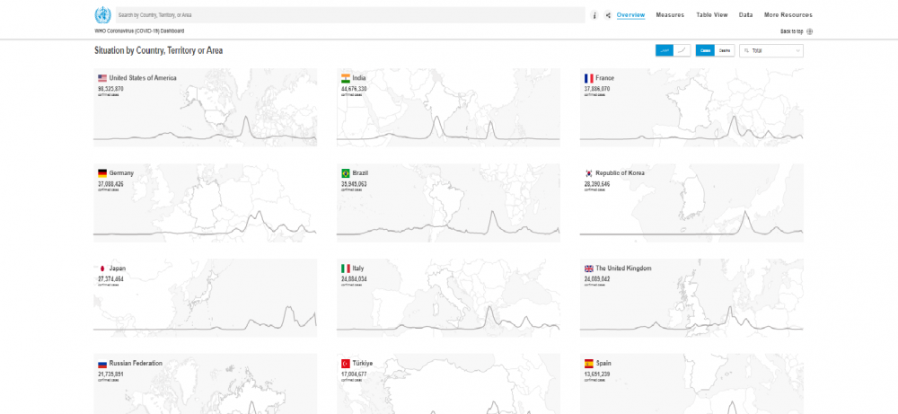The height and width of the screenshot is (414, 898).
Task: Click the Republic of Korea flag
Action: tap(588, 173)
